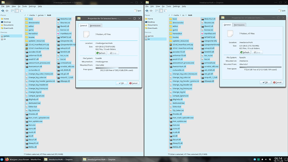Click free space bar showing 55% used
The width and height of the screenshot is (288, 162).
(x=116, y=68)
